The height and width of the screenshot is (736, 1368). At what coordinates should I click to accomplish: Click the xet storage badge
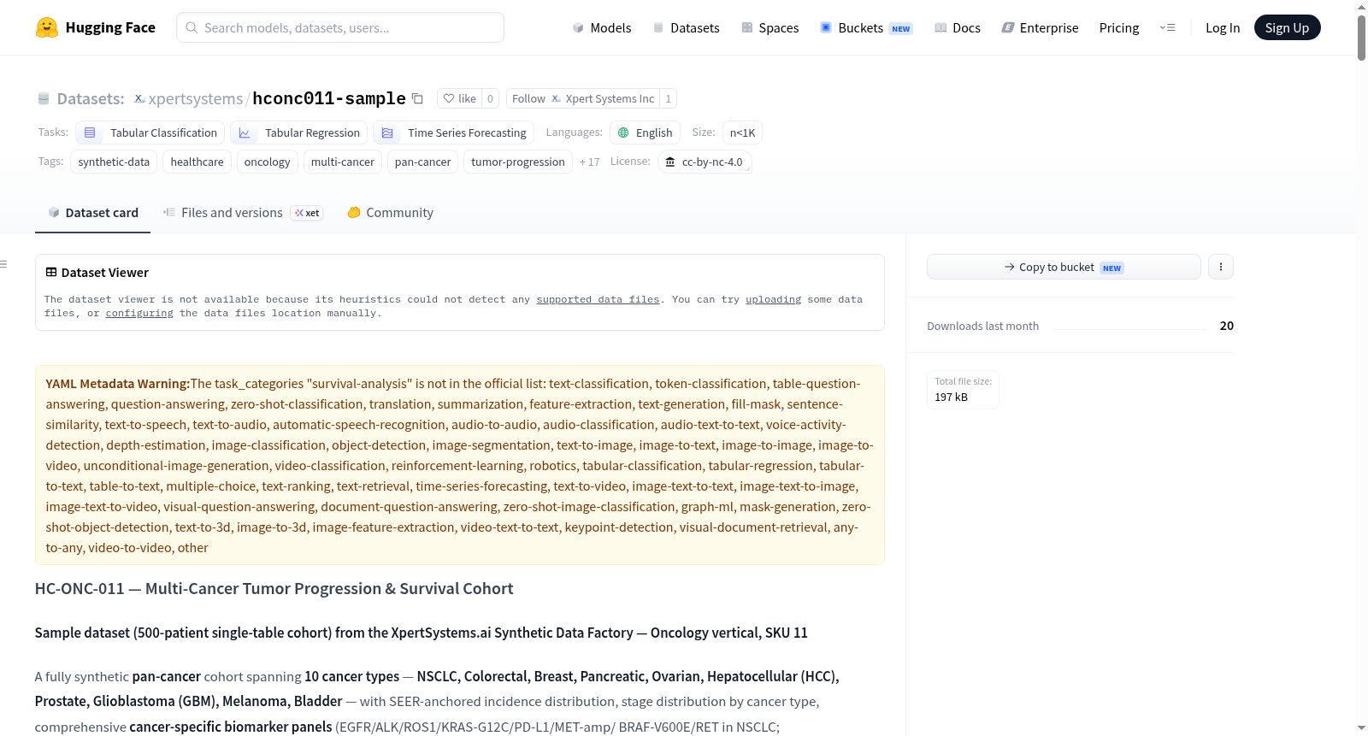click(x=307, y=213)
